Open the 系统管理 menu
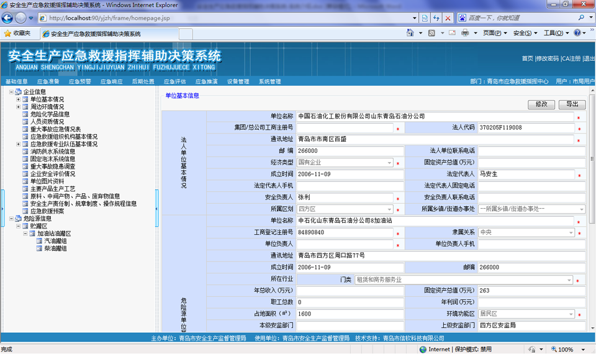 (269, 81)
